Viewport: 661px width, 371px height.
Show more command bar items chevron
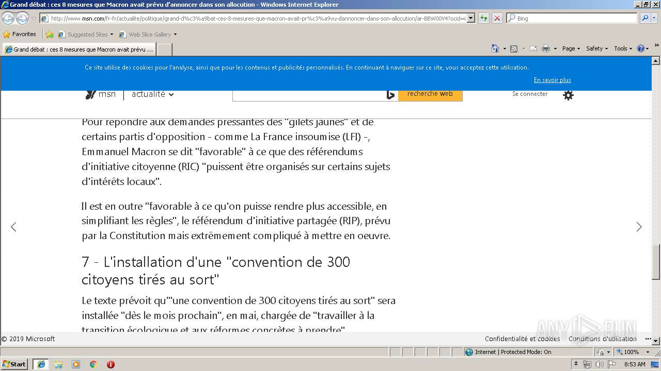coord(656,46)
